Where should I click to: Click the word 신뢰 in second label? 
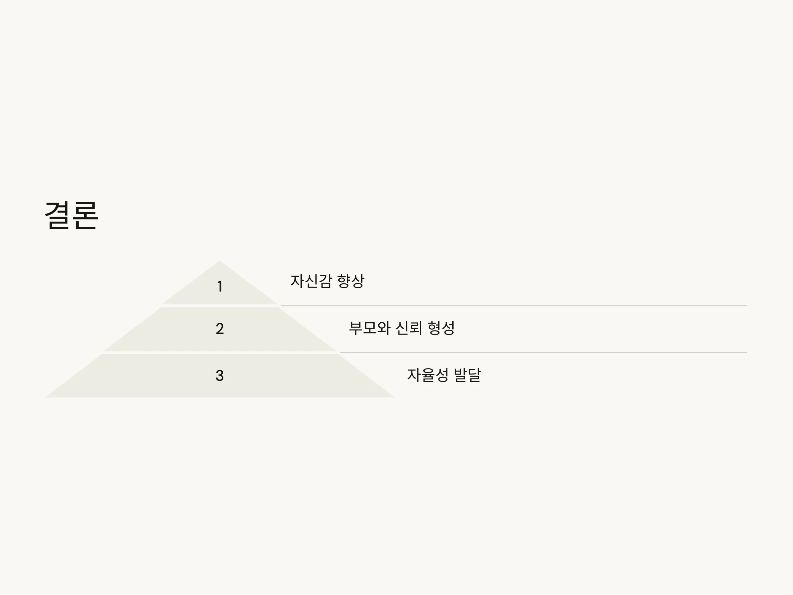[409, 328]
